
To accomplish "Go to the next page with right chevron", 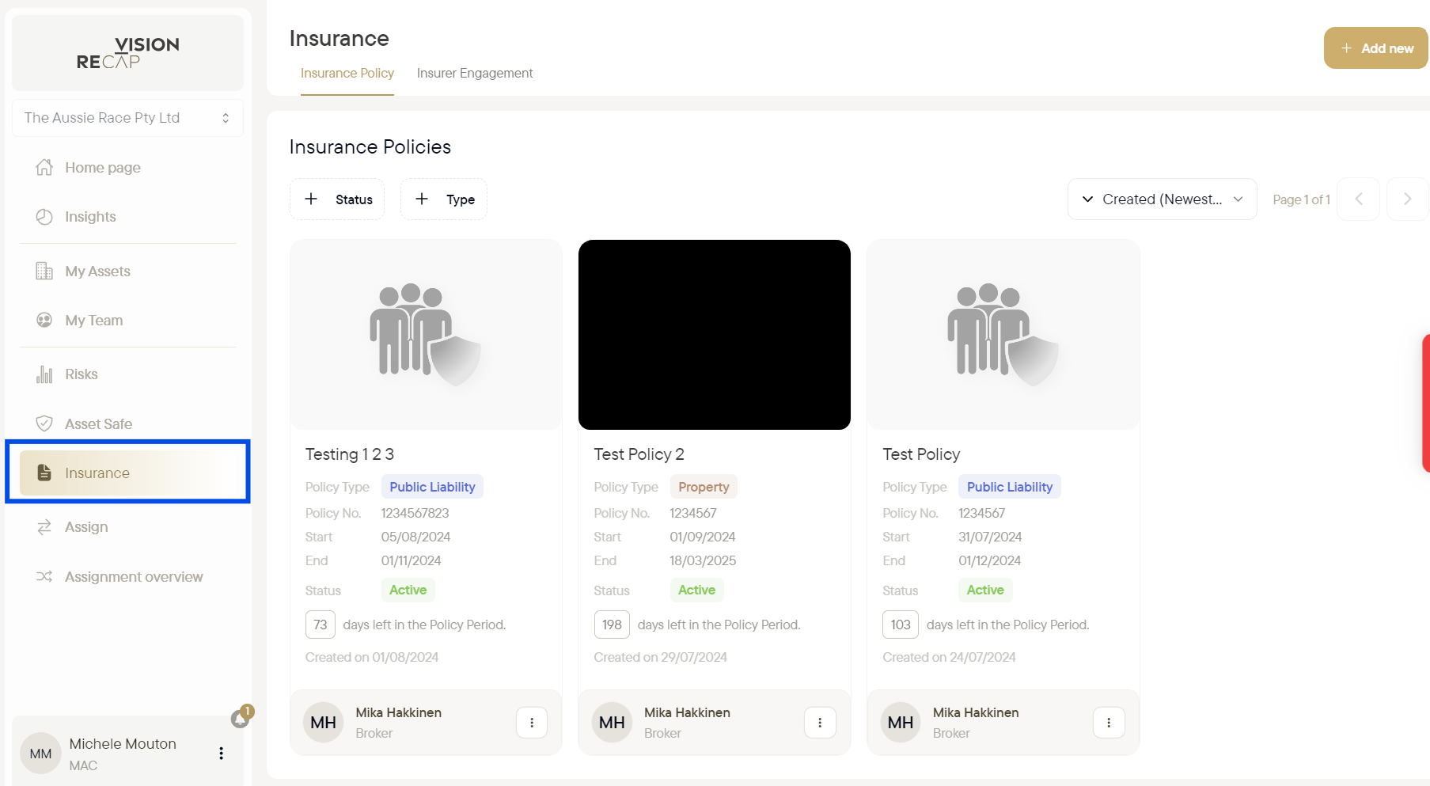I will coord(1407,199).
